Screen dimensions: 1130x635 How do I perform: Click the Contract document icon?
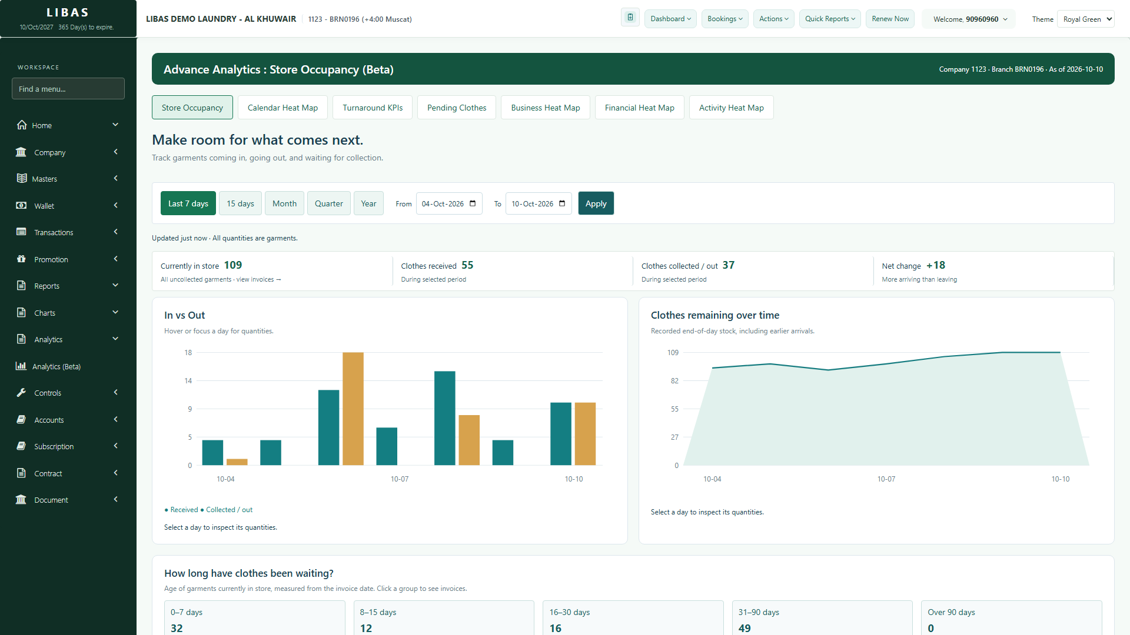pyautogui.click(x=21, y=473)
